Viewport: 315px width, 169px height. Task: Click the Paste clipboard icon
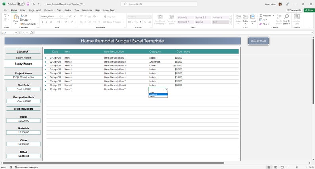tap(16, 17)
